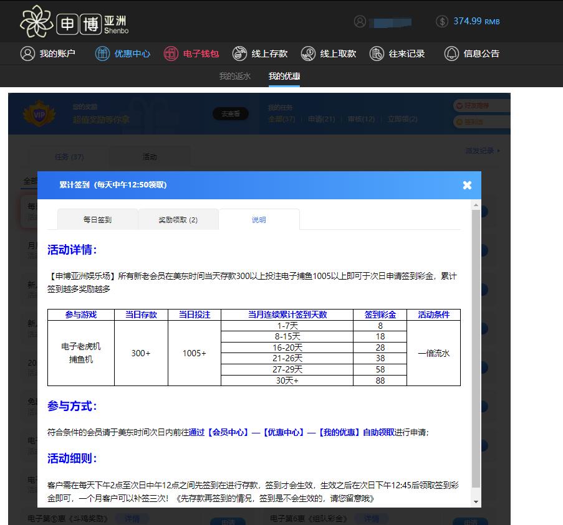The image size is (563, 525).
Task: Go to 线上存款 page
Action: pos(269,54)
